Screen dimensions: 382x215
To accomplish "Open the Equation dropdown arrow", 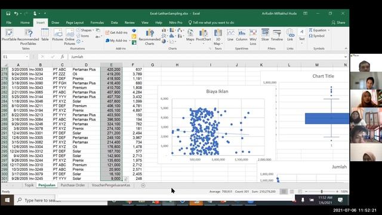I will pos(329,30).
